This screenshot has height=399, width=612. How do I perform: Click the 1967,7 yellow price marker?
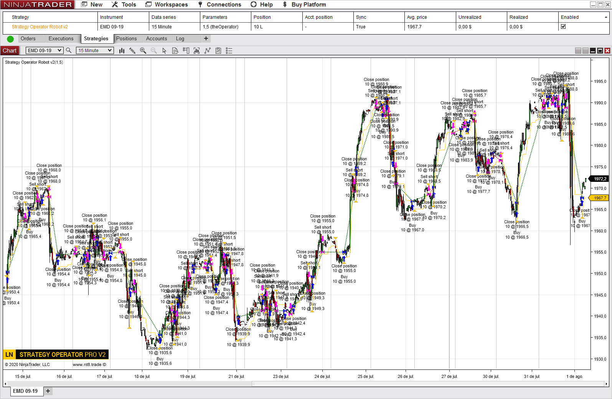click(599, 198)
